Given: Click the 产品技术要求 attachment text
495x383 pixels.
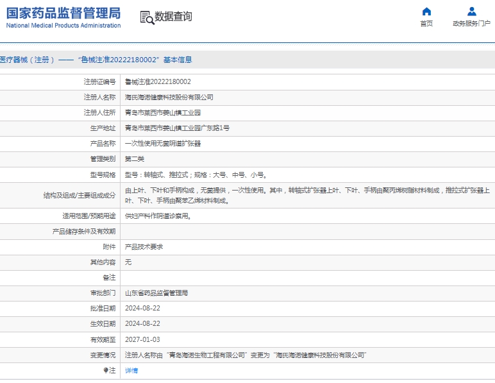Looking at the screenshot, I should tap(144, 246).
